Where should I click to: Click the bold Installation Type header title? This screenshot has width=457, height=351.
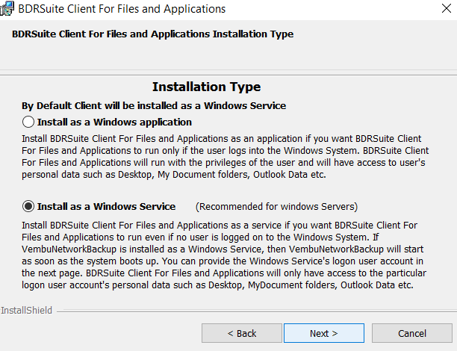point(153,34)
